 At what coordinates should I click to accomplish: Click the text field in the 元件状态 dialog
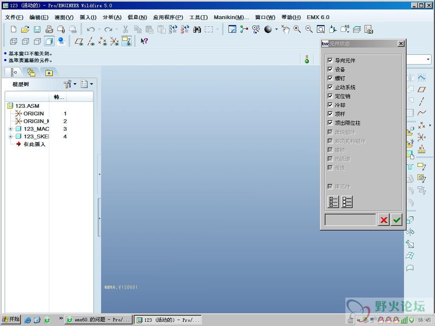350,220
